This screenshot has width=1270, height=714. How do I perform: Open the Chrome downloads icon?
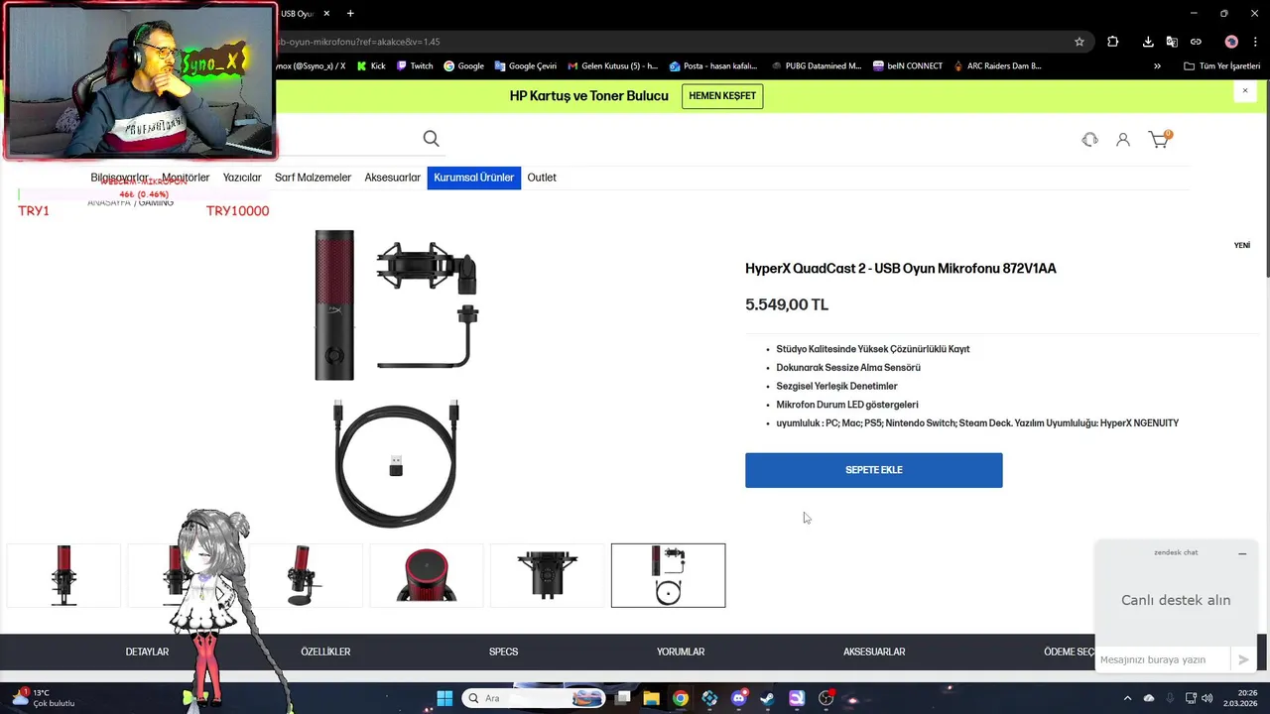point(1148,42)
